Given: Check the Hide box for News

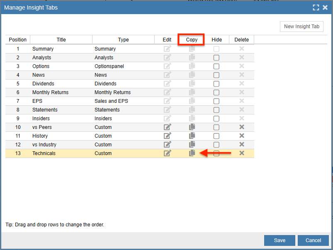Looking at the screenshot, I should click(x=216, y=75).
